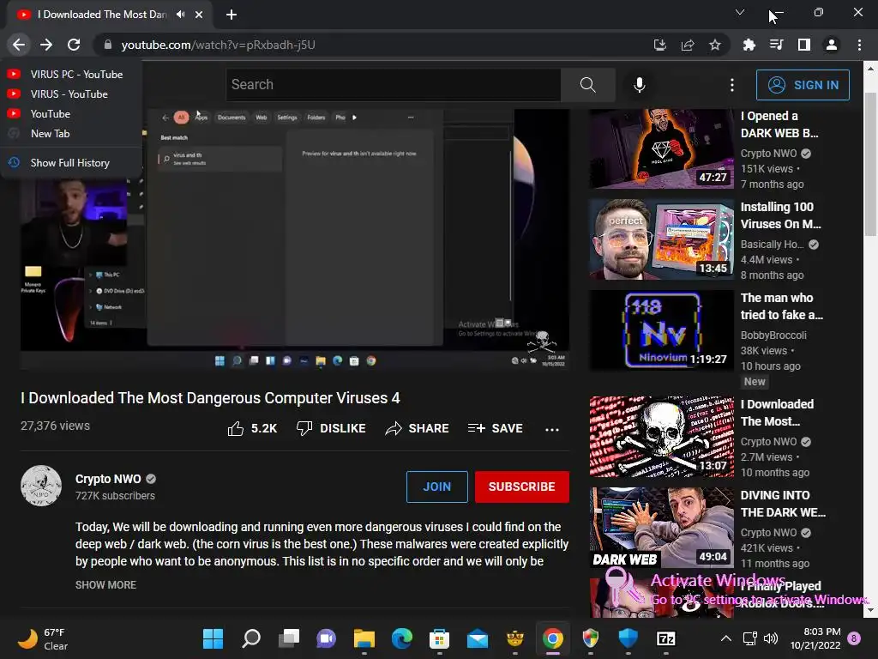The width and height of the screenshot is (878, 659).
Task: Open the weather widget 67°F Clear
Action: pyautogui.click(x=43, y=638)
